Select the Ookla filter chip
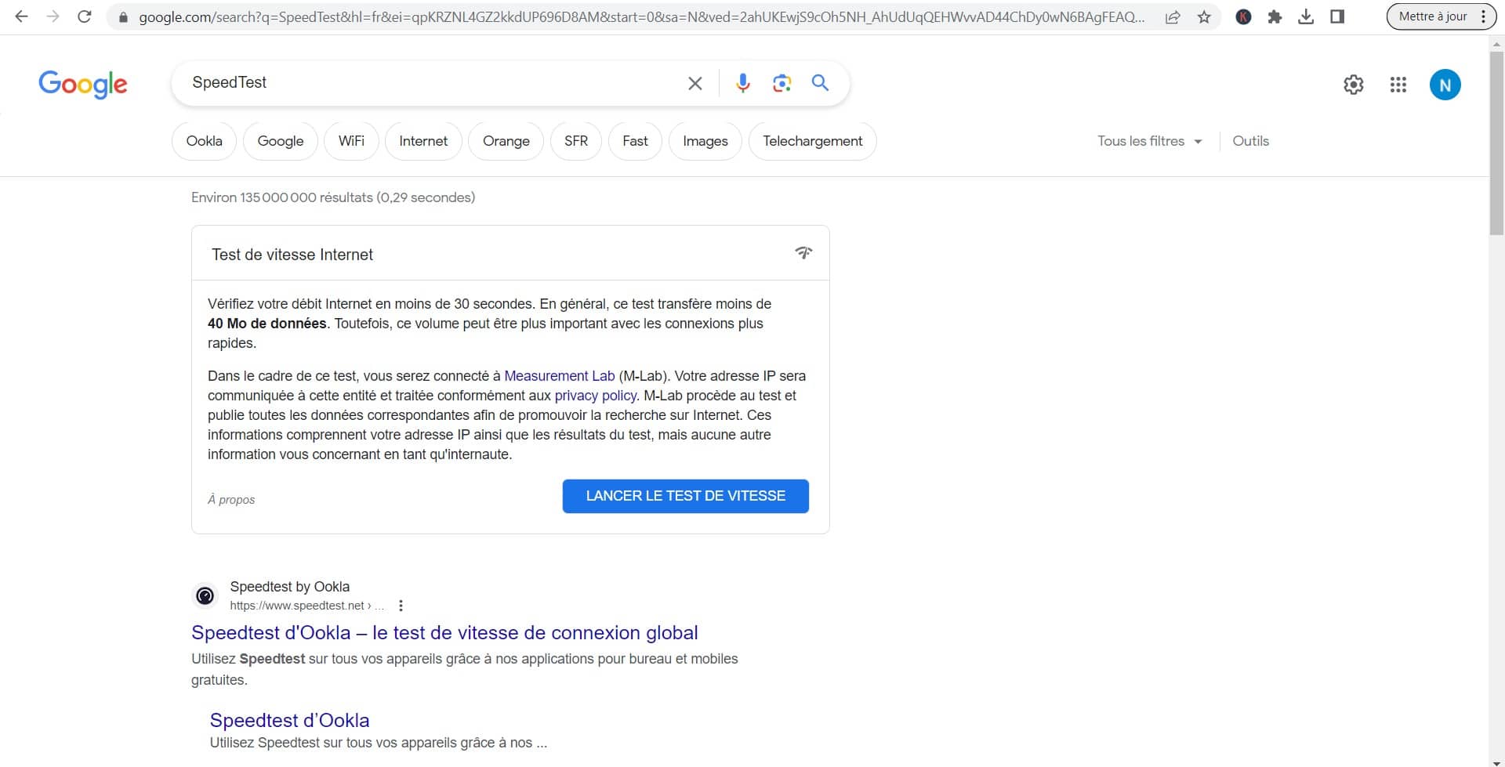The width and height of the screenshot is (1505, 767). tap(204, 141)
